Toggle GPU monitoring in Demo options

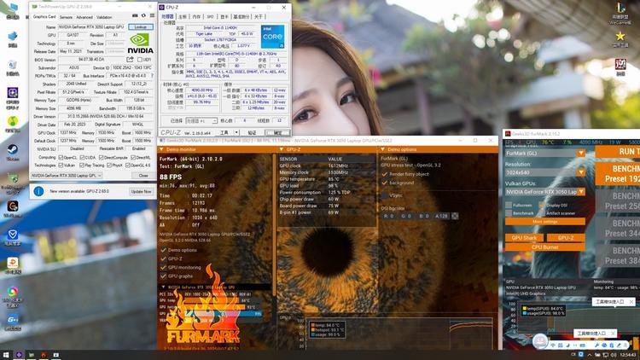click(x=165, y=267)
